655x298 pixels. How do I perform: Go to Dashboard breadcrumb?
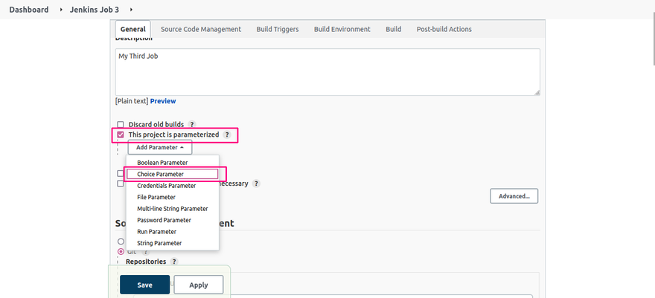click(x=29, y=9)
